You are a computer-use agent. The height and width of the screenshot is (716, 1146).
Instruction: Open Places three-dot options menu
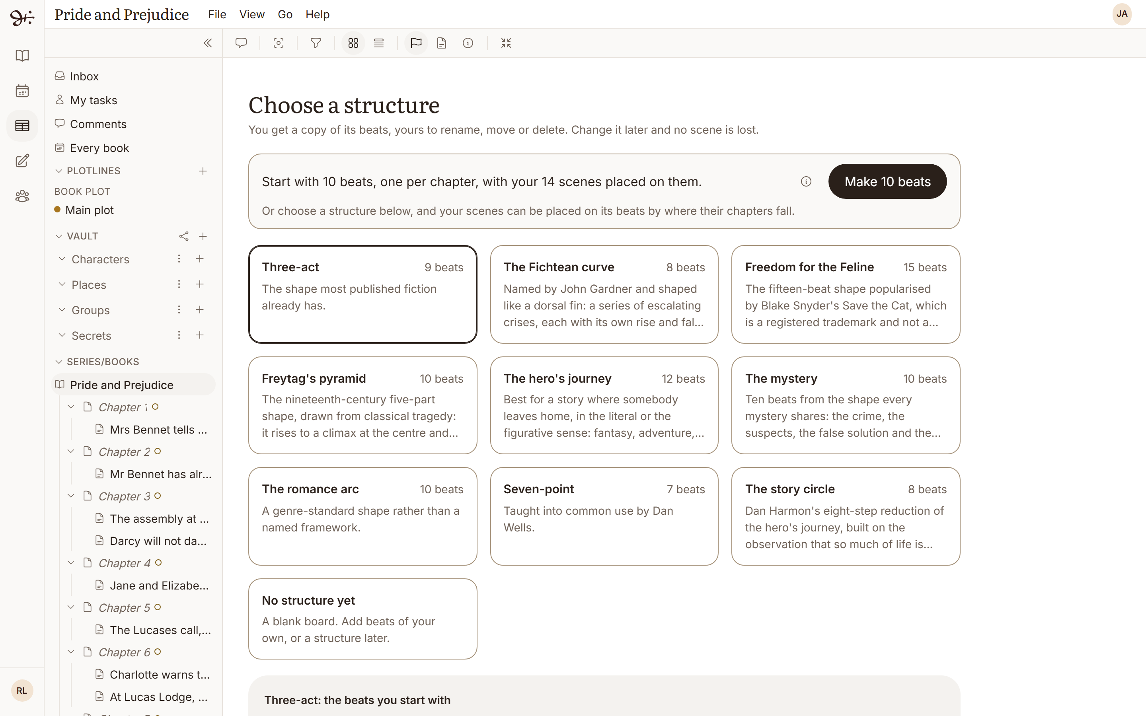[x=179, y=284]
